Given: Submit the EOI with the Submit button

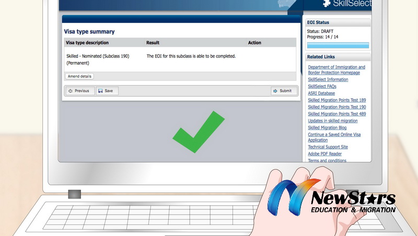Looking at the screenshot, I should (284, 91).
